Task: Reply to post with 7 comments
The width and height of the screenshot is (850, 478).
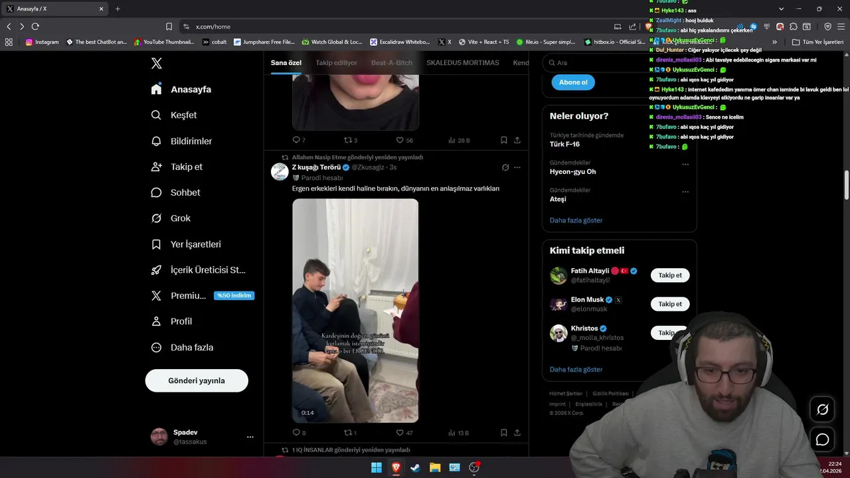Action: coord(299,140)
